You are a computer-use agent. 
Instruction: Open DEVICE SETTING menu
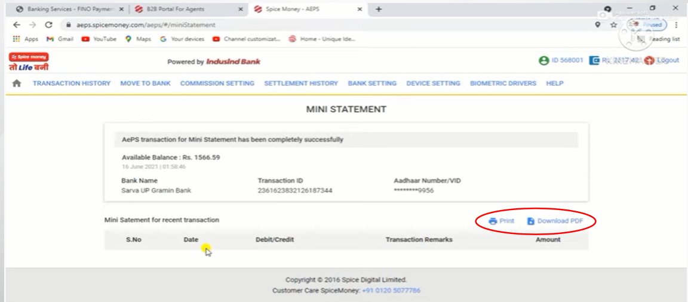[433, 84]
